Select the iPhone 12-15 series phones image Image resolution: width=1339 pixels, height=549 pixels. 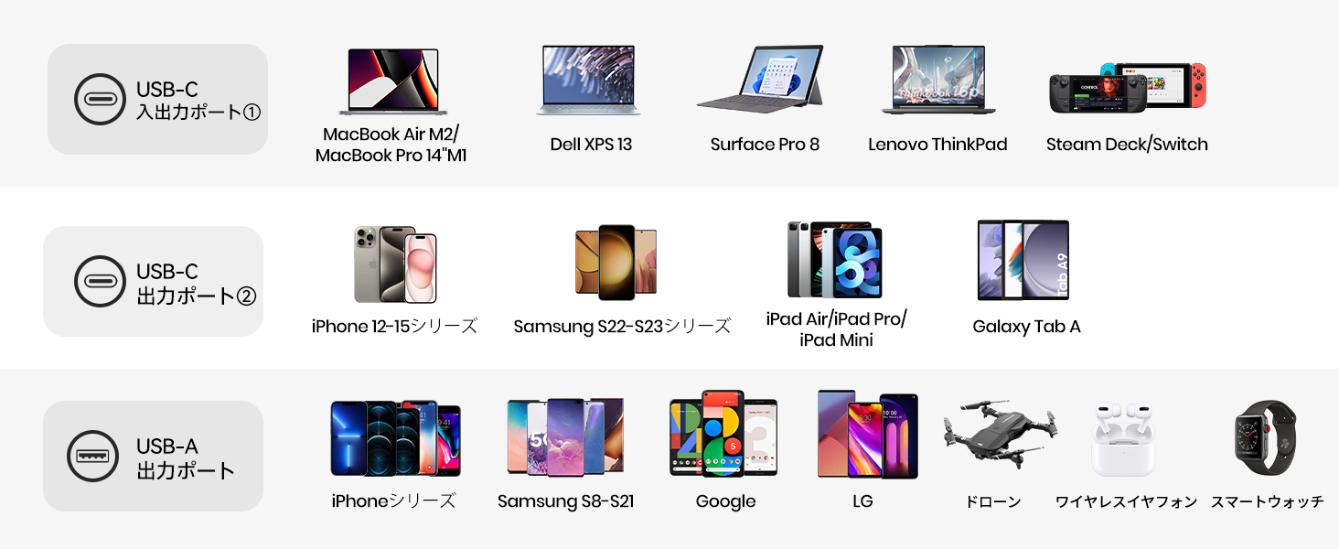point(395,264)
